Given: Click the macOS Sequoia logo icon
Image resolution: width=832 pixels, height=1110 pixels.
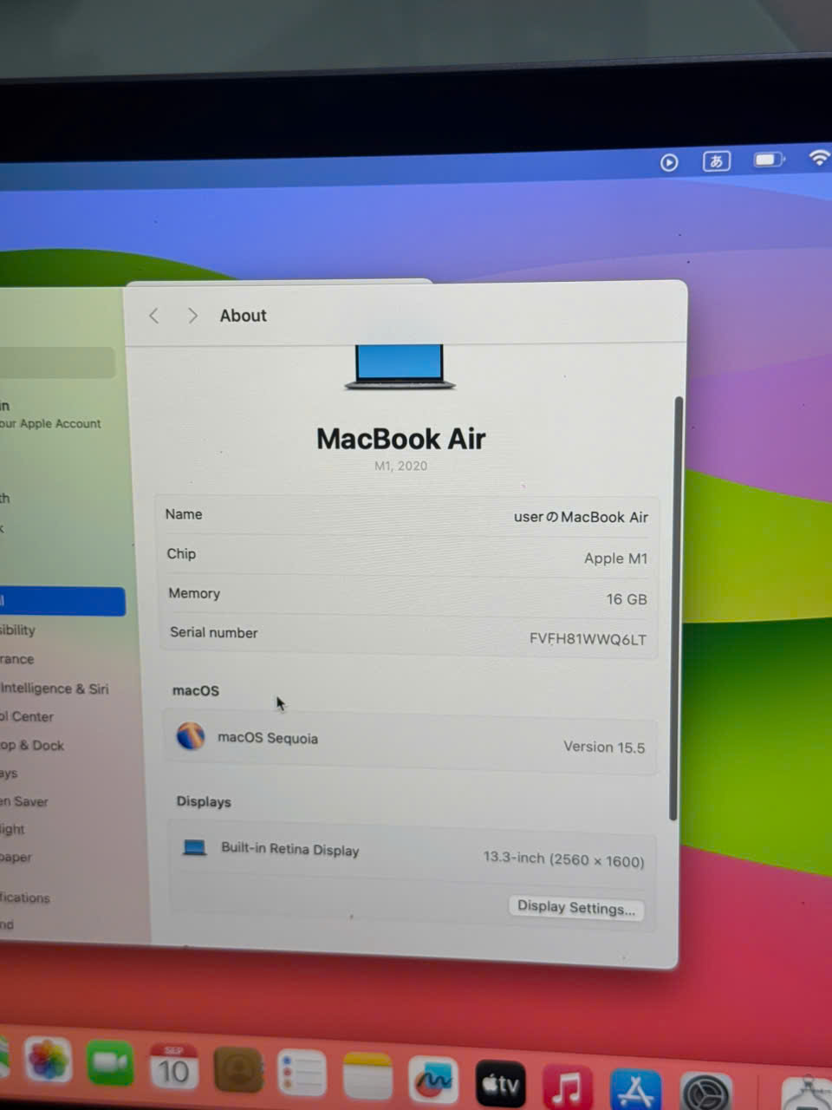Looking at the screenshot, I should click(191, 736).
